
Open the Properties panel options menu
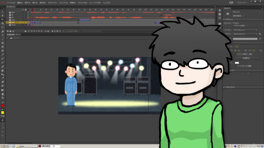coord(262,8)
